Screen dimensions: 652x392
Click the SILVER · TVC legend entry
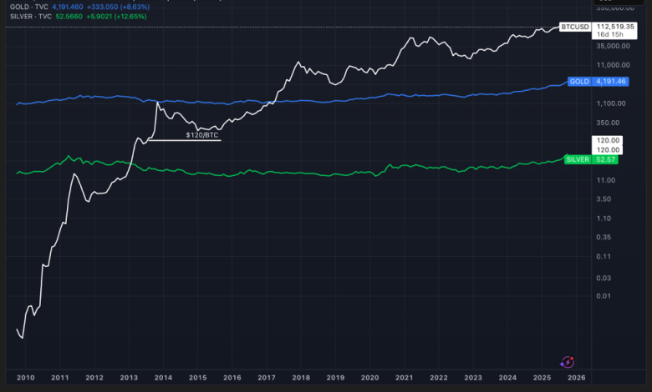26,14
